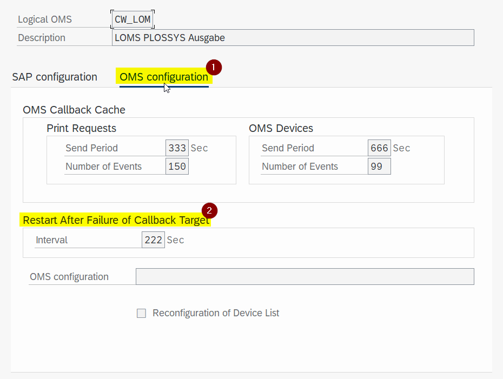
Task: Click the Logical OMS label text
Action: tap(44, 19)
